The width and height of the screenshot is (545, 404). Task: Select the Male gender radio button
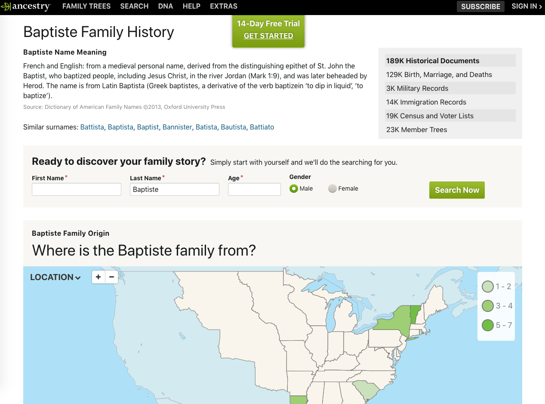click(x=294, y=188)
